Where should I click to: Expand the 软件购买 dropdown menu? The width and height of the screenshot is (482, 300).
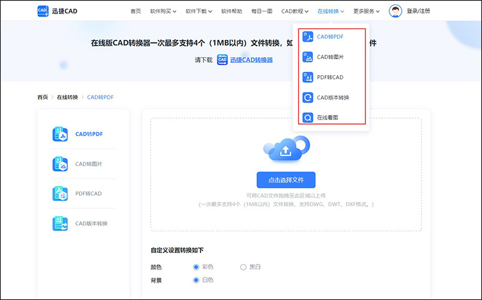163,11
